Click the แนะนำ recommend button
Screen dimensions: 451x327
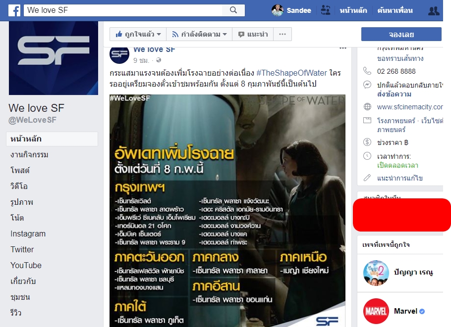coord(253,34)
